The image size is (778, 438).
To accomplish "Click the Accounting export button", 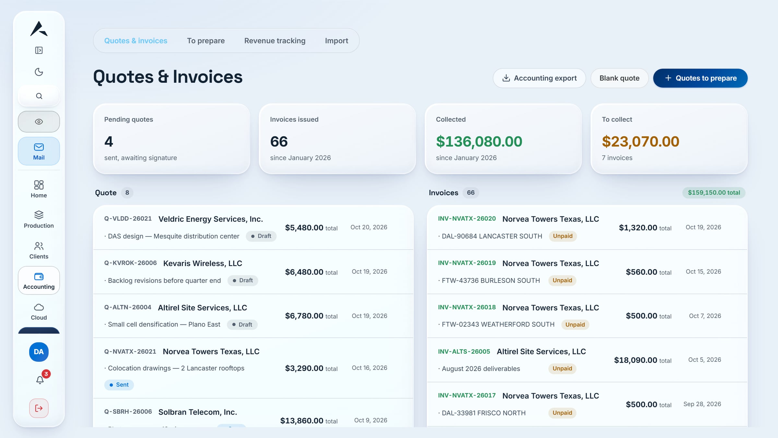I will (539, 78).
